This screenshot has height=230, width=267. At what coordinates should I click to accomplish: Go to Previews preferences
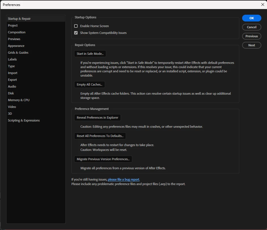click(x=36, y=39)
